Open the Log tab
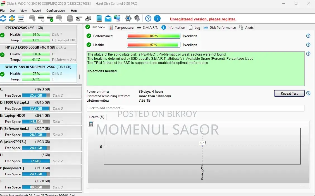This screenshot has width=315, height=196. (x=194, y=28)
